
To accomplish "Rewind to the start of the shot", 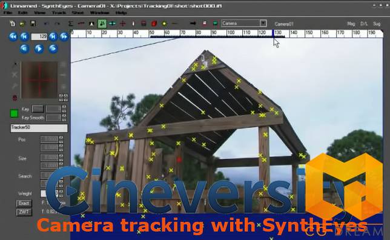I will (x=13, y=36).
